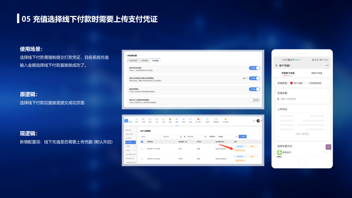Click the 商品 products nav icon

point(150,120)
